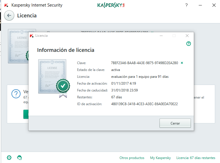This screenshot has height=163, width=220.
Task: Minimize the Licencia dialog
Action: pyautogui.click(x=161, y=36)
